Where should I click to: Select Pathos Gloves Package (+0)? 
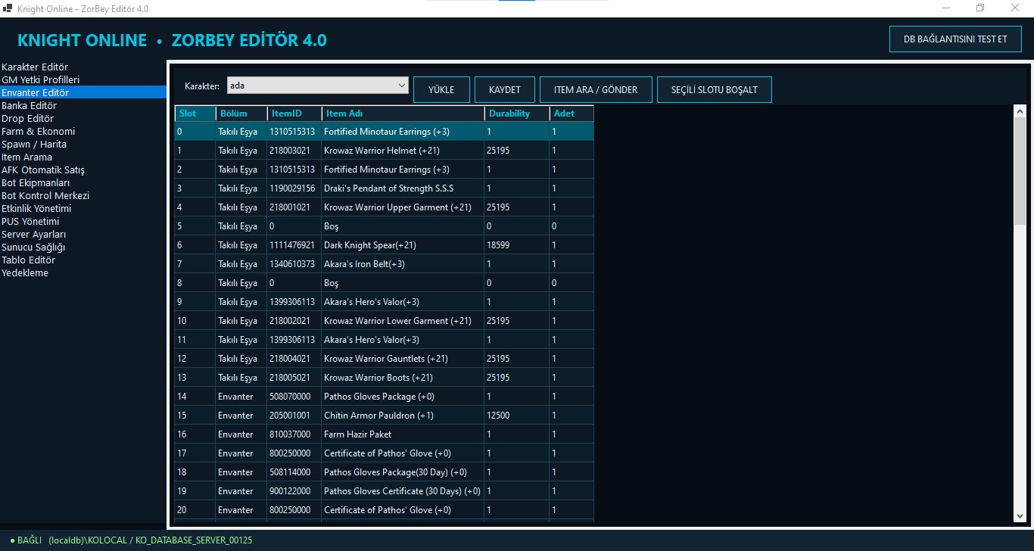point(385,397)
